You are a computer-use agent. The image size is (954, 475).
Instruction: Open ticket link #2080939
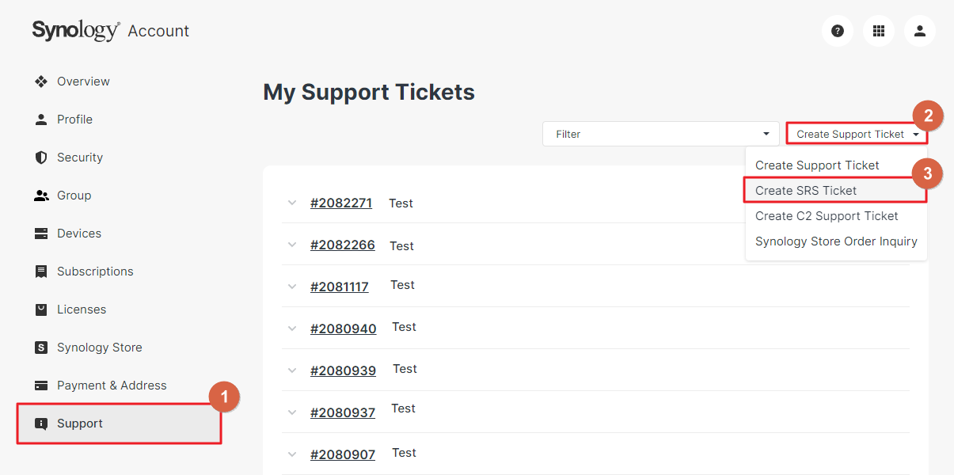click(343, 370)
